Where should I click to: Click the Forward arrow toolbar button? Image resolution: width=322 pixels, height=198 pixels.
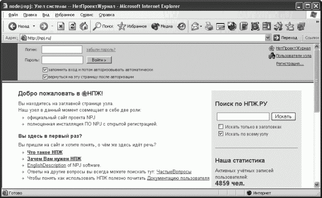coord(44,26)
